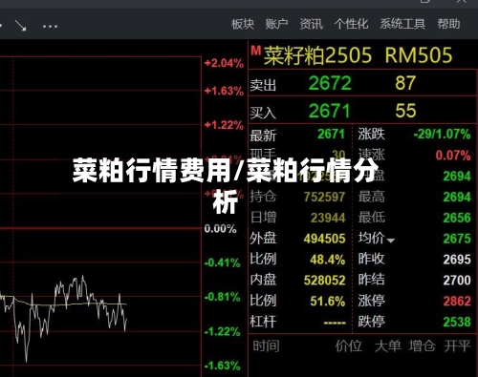Click the 杠杆 label
This screenshot has width=478, height=377.
point(263,322)
